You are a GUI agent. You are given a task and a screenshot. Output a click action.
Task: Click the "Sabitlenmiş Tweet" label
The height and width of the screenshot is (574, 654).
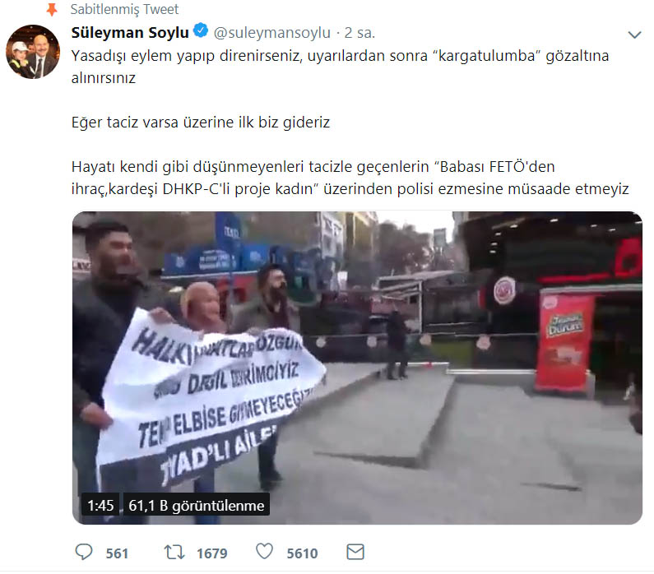(124, 9)
